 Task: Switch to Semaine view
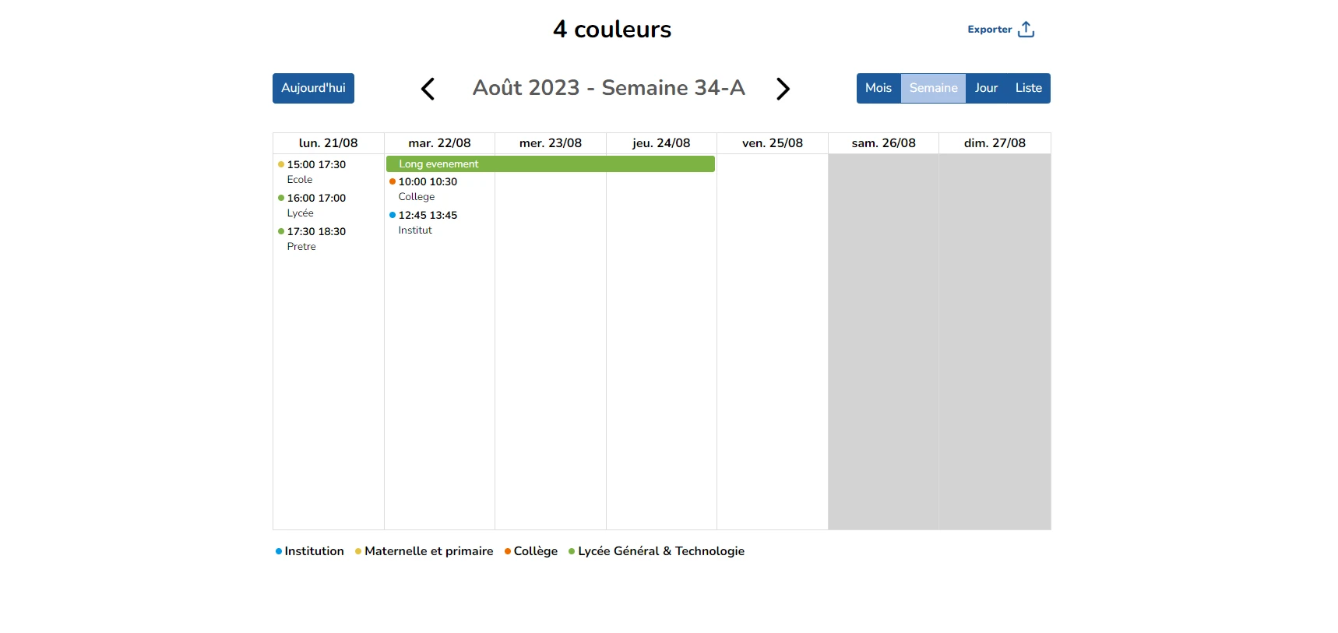[933, 88]
